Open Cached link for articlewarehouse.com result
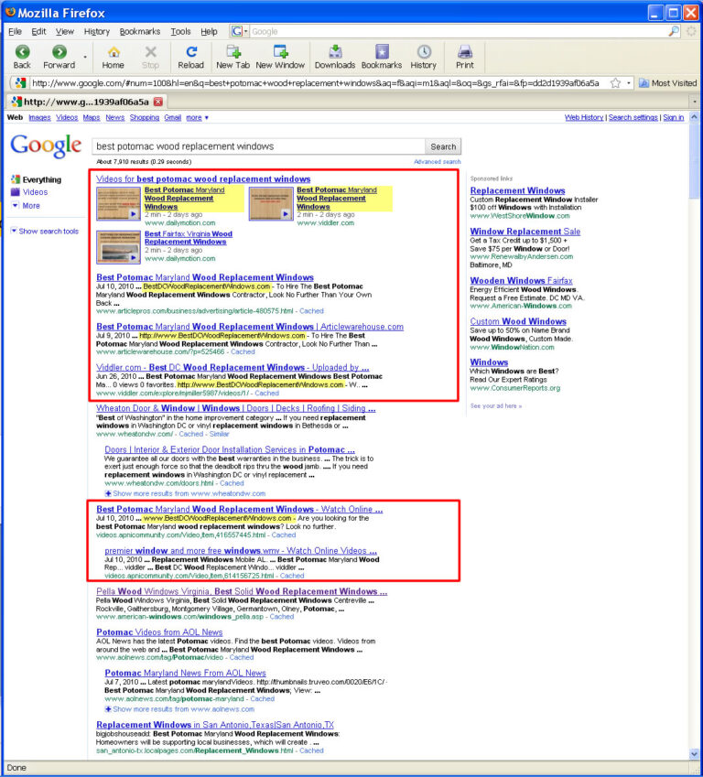Viewport: 703px width, 777px height. [x=243, y=351]
